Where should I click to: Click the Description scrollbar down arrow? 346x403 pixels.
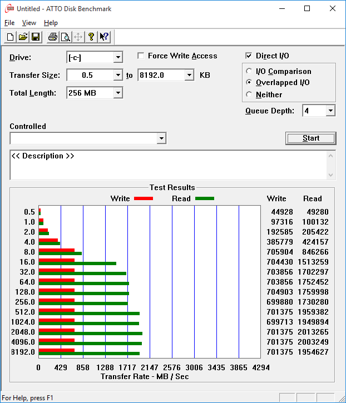[331, 175]
